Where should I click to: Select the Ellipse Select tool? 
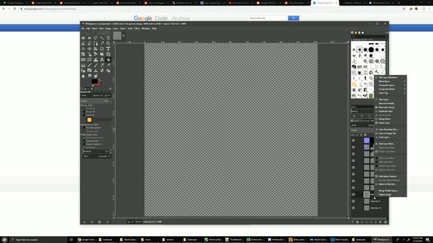coord(89,38)
